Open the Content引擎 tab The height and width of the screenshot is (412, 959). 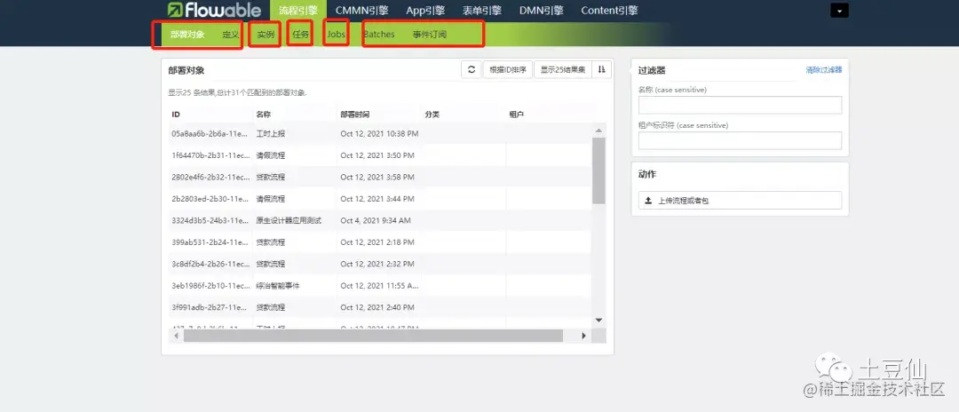click(609, 11)
